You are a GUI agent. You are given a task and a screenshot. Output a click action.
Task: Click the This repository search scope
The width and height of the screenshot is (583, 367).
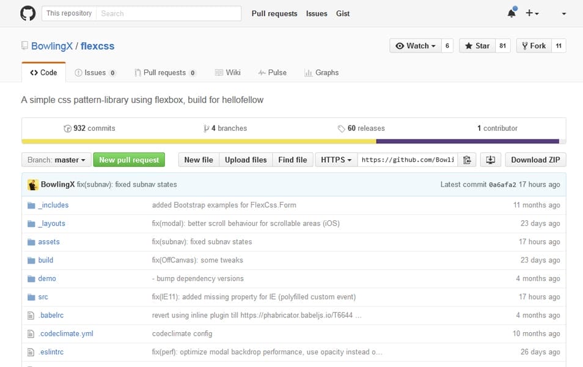tap(69, 13)
